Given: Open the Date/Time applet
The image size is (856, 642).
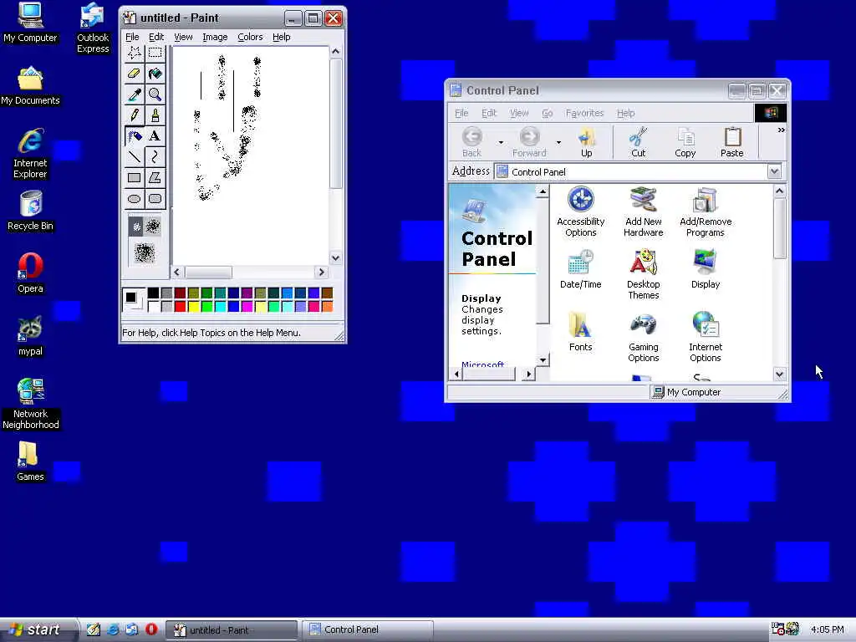Looking at the screenshot, I should [580, 270].
